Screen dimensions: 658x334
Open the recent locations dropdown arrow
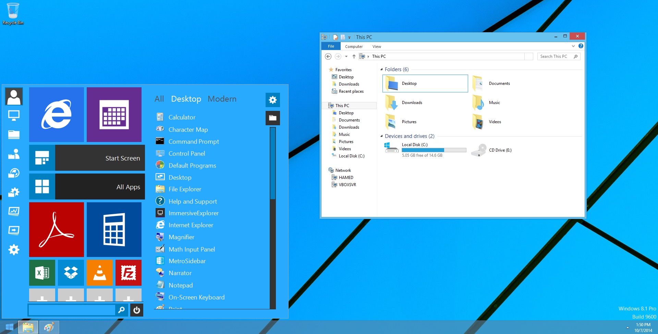[346, 56]
